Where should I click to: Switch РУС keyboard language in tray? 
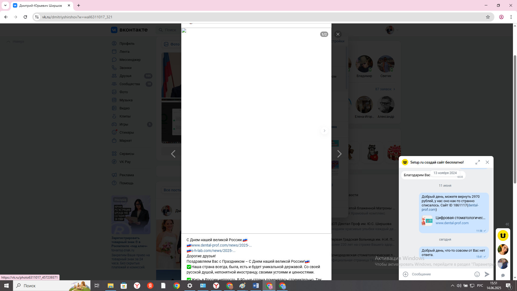[480, 286]
